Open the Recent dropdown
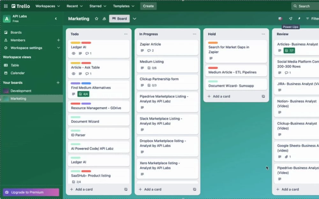 (74, 6)
